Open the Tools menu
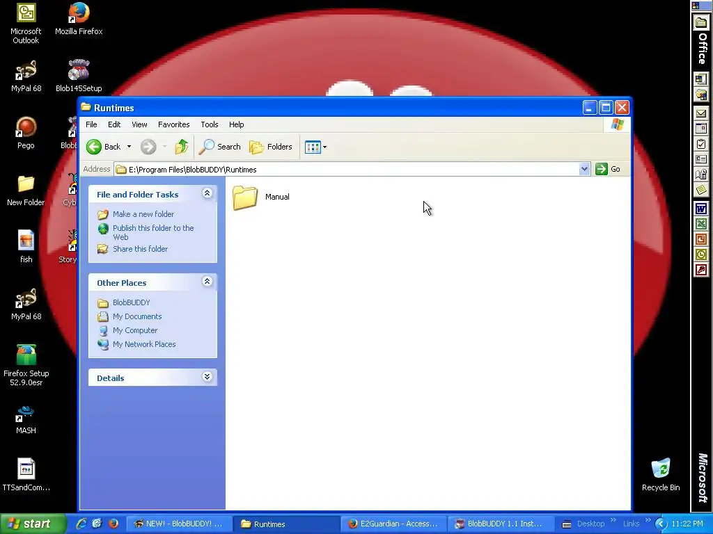Viewport: 713px width, 534px height. tap(210, 124)
